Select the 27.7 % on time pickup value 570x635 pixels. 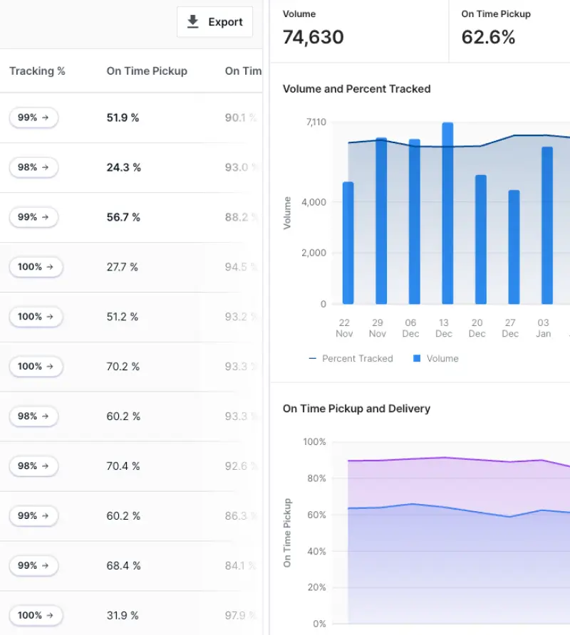pos(123,267)
